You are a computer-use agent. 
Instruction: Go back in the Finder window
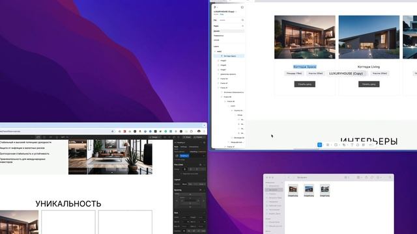(289, 177)
